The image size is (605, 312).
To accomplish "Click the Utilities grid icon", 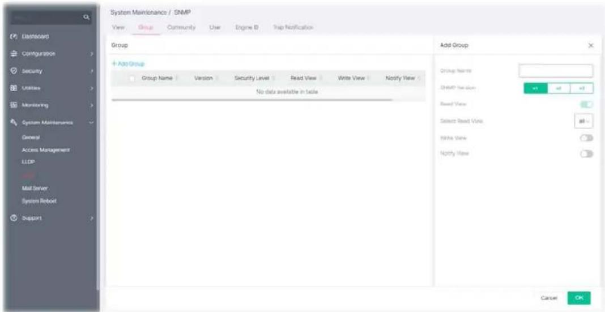I will (14, 88).
